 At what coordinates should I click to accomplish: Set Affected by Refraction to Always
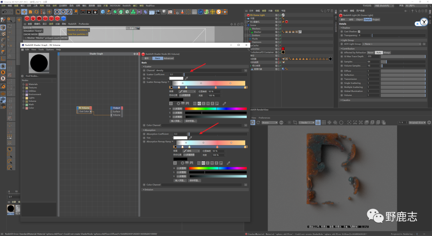(387, 53)
